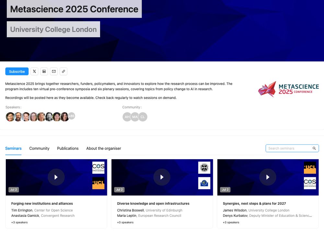Image resolution: width=324 pixels, height=232 pixels.
Task: Click the Metascience 2025 Conference heading
Action: [x=74, y=9]
